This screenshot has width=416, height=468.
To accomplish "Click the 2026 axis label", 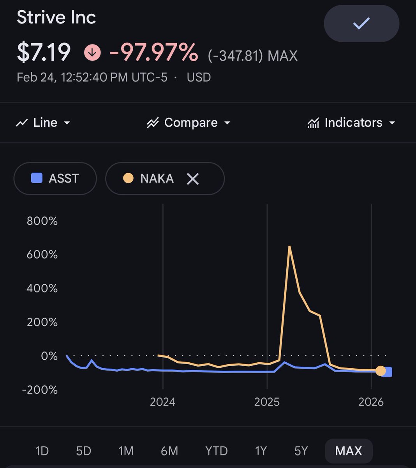I will (x=371, y=402).
